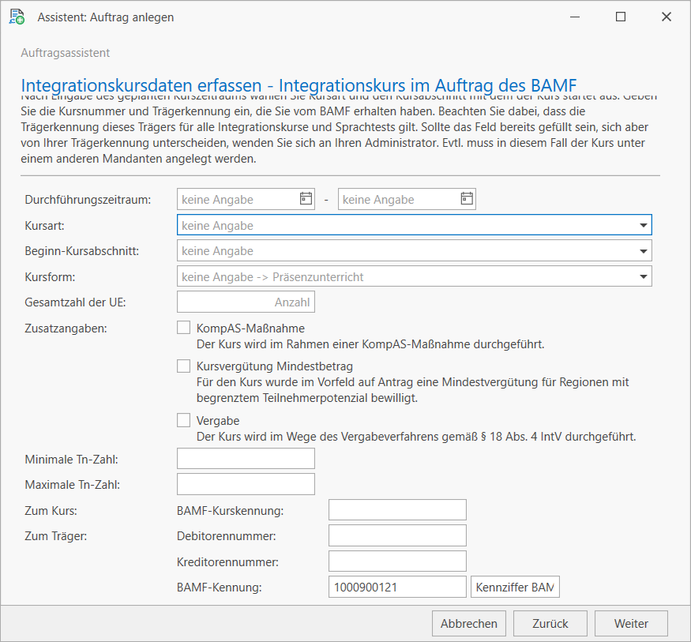Enable the KompAS-Maßnahme checkbox

(x=184, y=328)
